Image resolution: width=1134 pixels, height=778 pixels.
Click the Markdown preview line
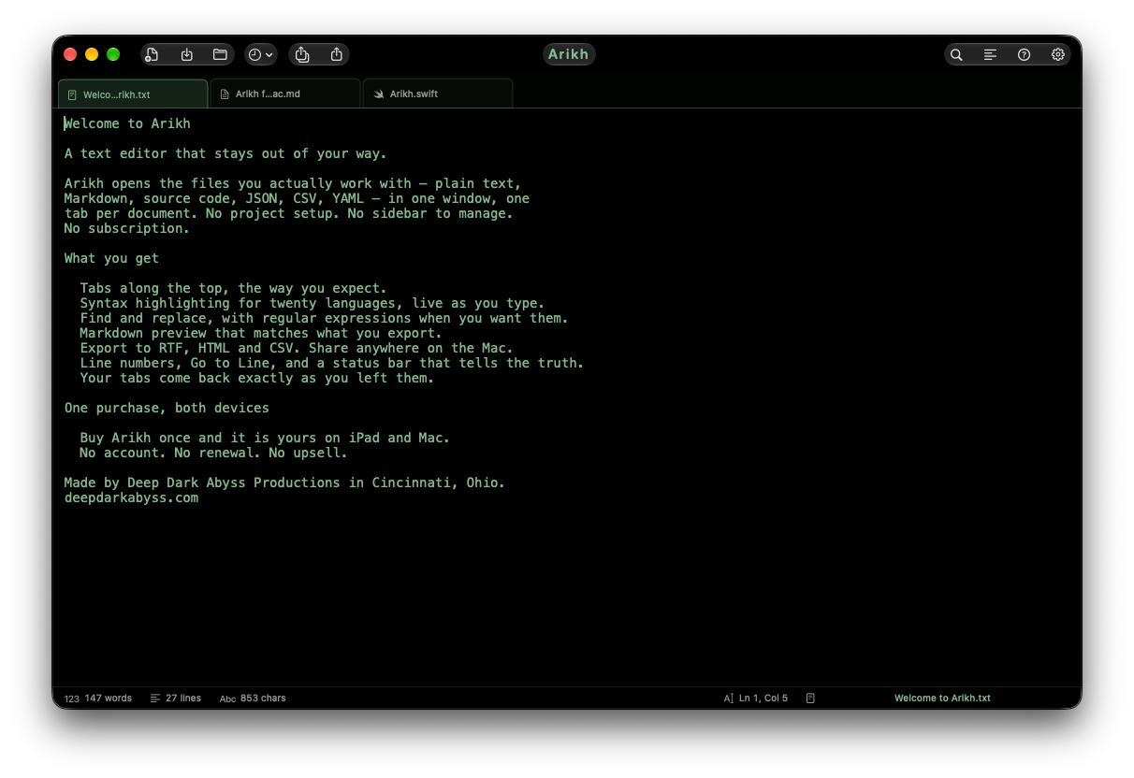[261, 333]
